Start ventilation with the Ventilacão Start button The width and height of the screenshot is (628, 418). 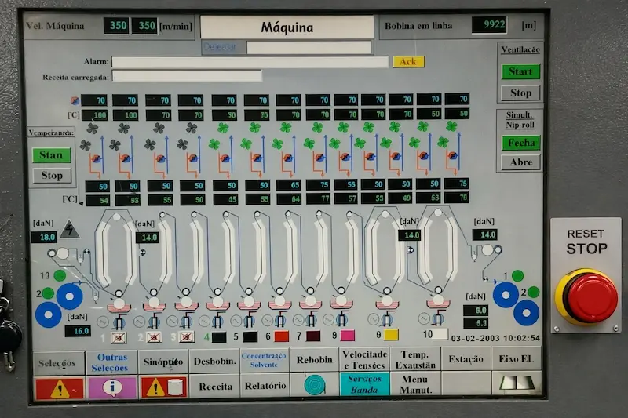point(520,71)
